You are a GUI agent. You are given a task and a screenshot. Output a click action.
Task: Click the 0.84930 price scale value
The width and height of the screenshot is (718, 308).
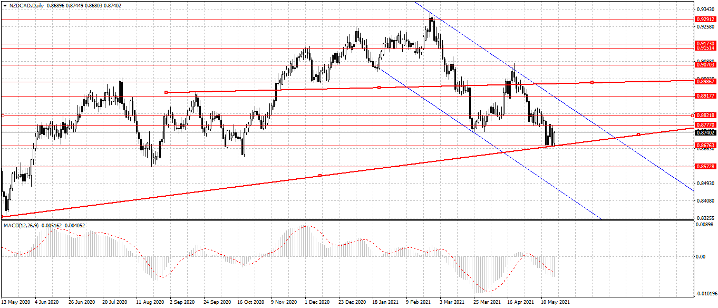705,184
